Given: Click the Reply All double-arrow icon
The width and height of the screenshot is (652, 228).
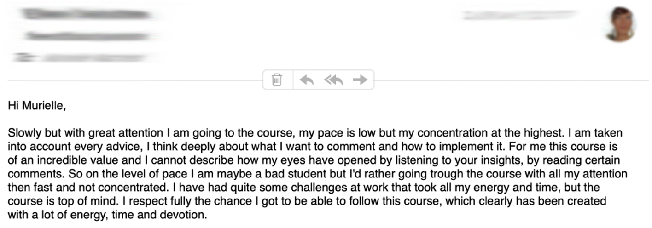Looking at the screenshot, I should [333, 80].
